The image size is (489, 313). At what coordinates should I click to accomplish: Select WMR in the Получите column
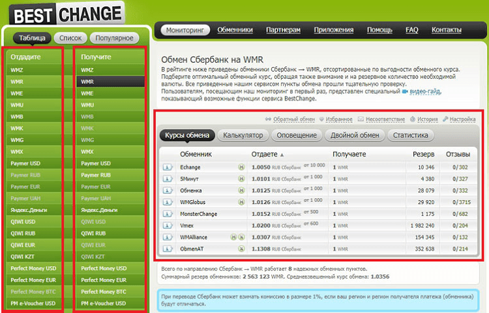click(x=110, y=82)
